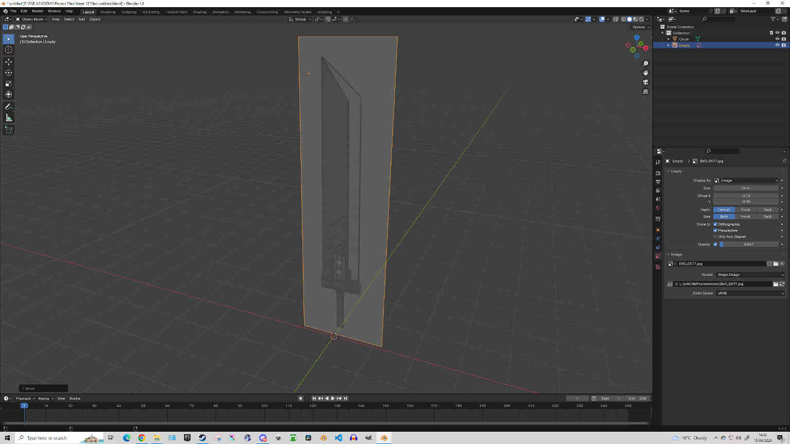This screenshot has height=444, width=790.
Task: Switch to the UV Editing workspace tab
Action: (151, 12)
